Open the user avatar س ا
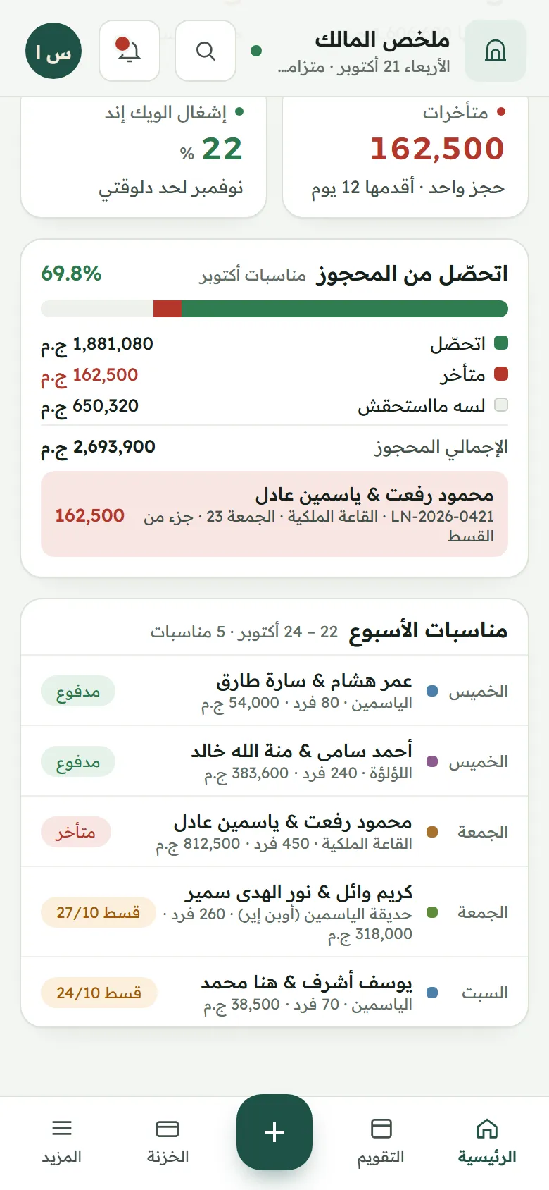The height and width of the screenshot is (1190, 549). [x=53, y=51]
